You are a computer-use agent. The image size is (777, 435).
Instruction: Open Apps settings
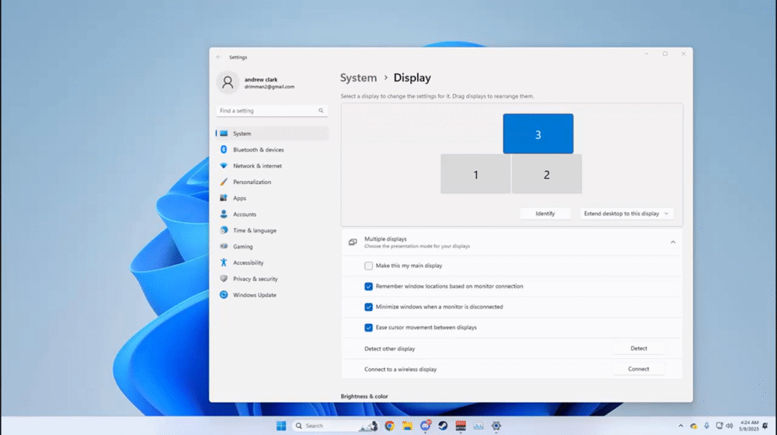click(x=272, y=198)
